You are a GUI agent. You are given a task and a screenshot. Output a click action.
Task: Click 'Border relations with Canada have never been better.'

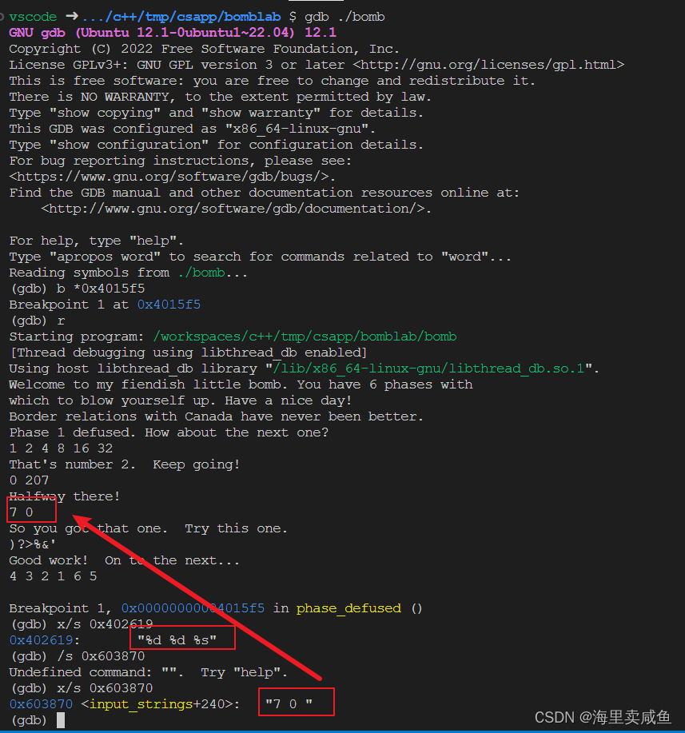216,416
